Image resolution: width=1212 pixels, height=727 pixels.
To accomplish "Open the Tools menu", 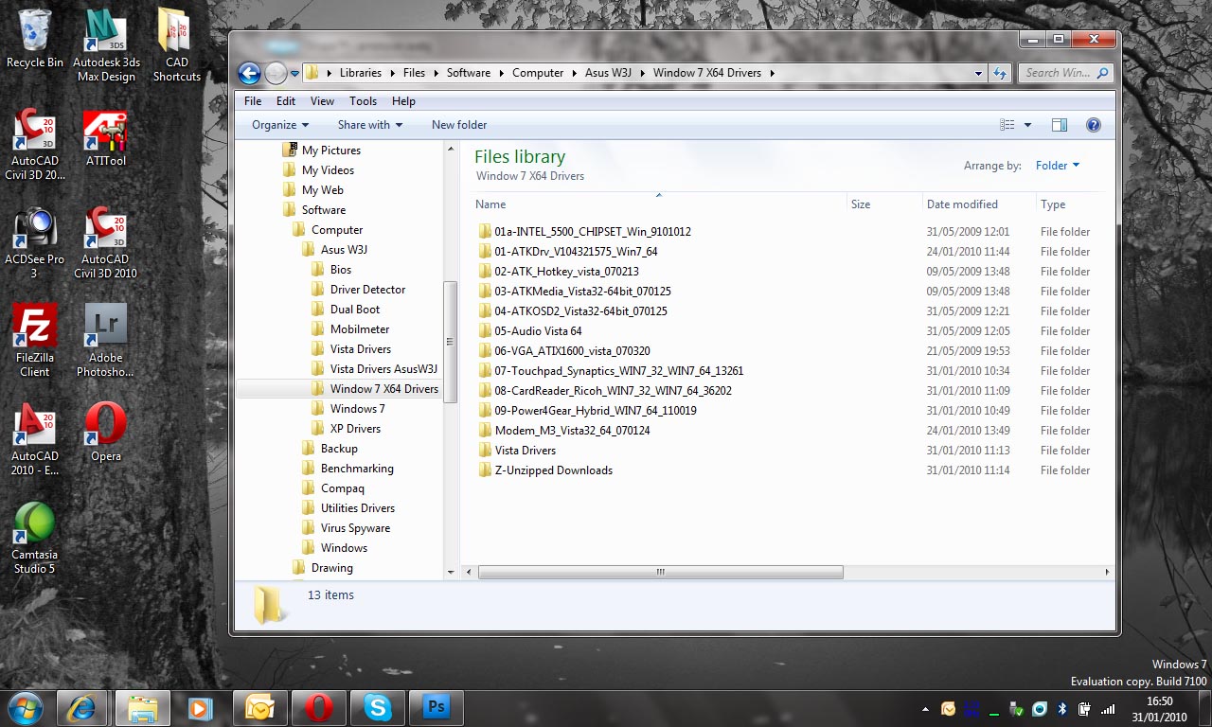I will [x=363, y=101].
